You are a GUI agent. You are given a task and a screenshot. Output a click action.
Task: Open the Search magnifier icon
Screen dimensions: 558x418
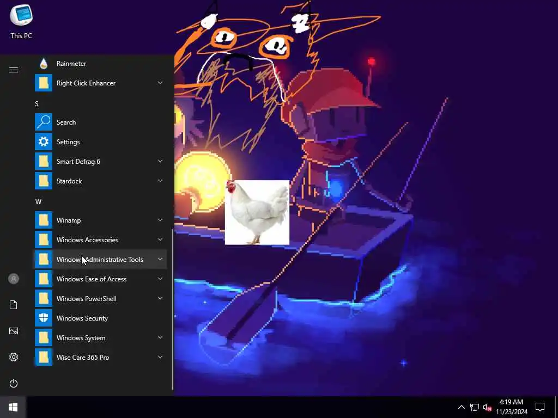pyautogui.click(x=44, y=122)
